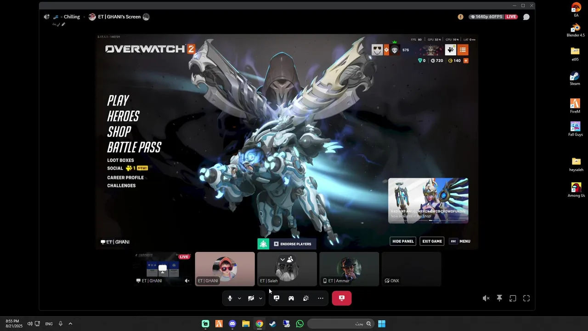Viewport: 588px width, 331px height.
Task: Open the Overwatch group finder icon
Action: click(451, 50)
